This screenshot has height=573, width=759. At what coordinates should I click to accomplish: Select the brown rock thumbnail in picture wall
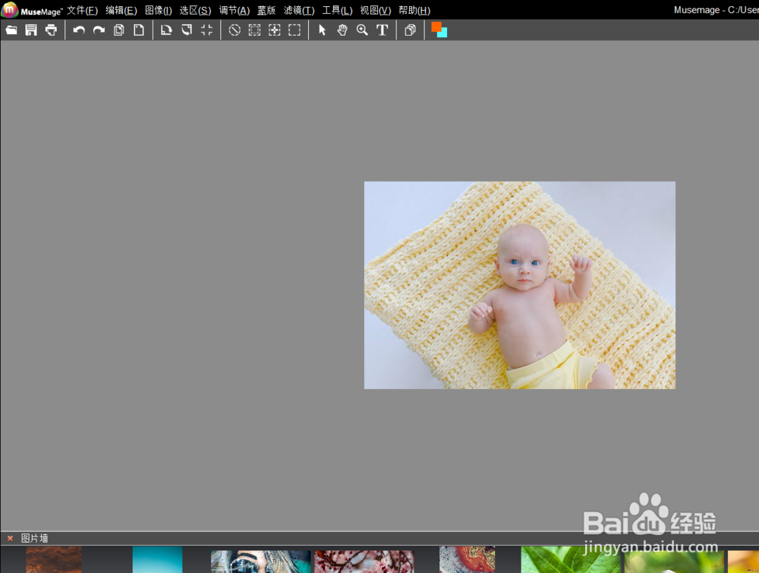click(x=54, y=559)
